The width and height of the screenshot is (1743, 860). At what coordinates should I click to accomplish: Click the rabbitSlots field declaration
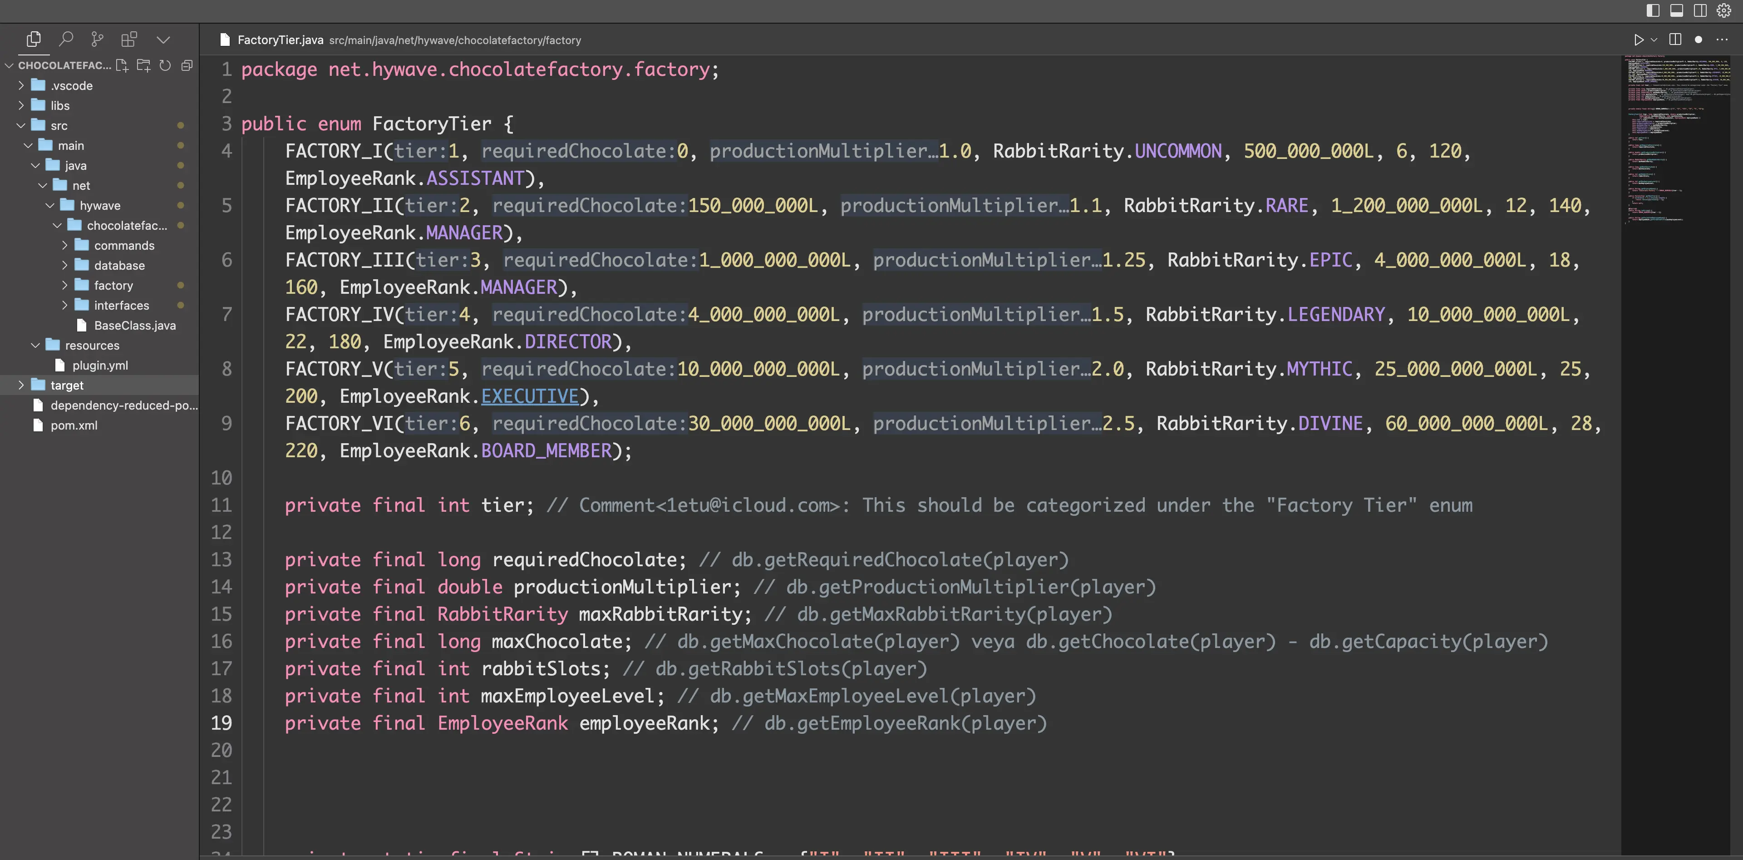(x=541, y=668)
